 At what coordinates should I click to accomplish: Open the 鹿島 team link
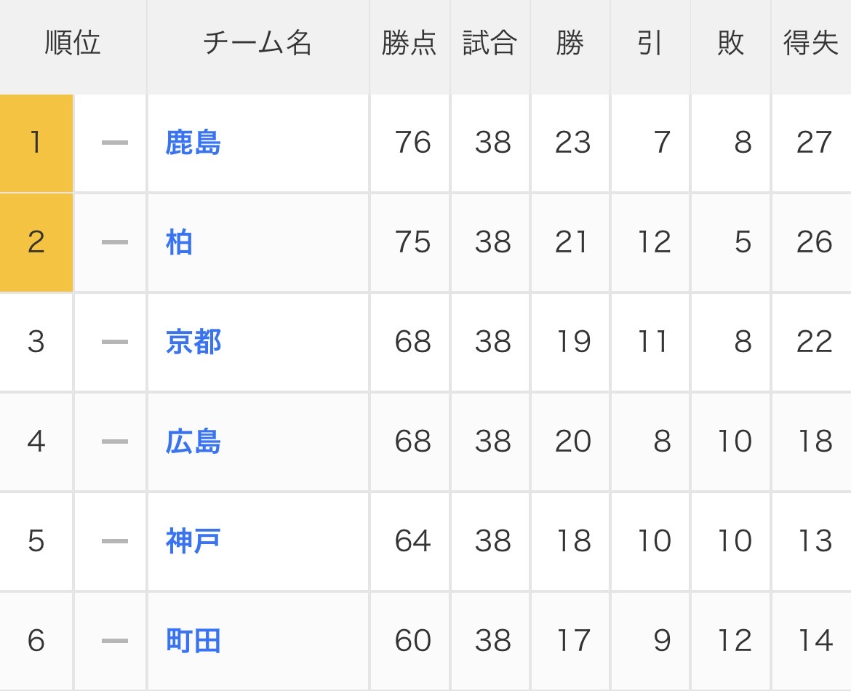pos(193,143)
